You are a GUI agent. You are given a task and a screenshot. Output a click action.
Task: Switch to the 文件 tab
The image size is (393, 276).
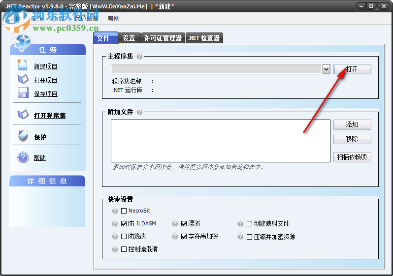pyautogui.click(x=105, y=38)
